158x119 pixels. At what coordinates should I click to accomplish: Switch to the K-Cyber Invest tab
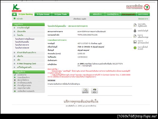click(43, 14)
